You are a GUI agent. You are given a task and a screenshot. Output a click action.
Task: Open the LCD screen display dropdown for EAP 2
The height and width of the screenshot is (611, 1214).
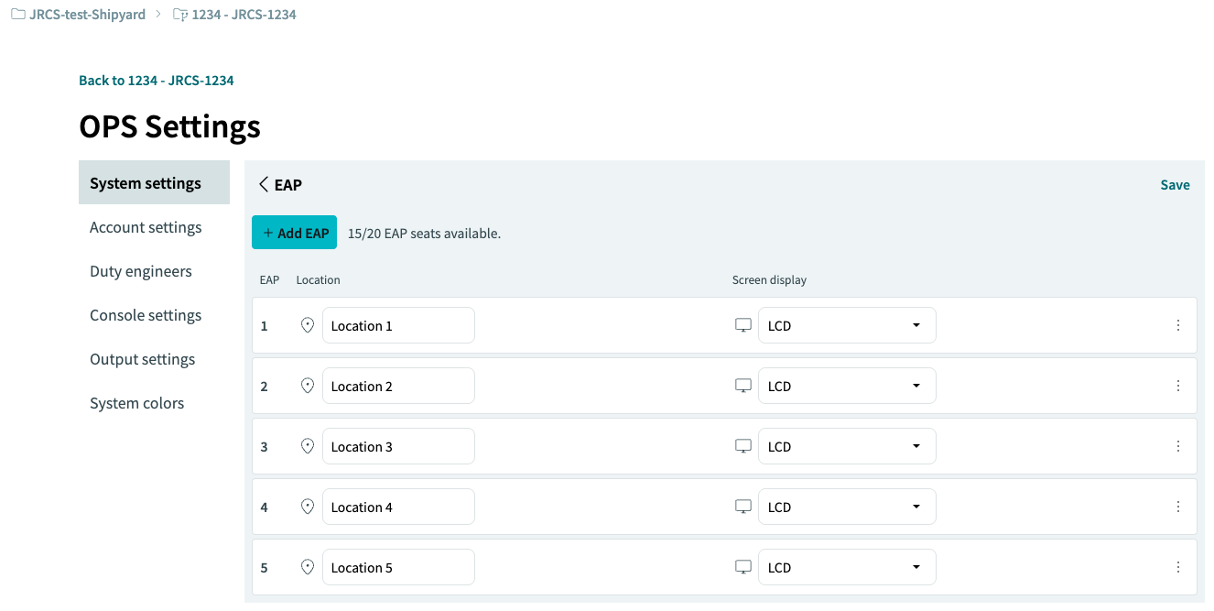coord(847,386)
